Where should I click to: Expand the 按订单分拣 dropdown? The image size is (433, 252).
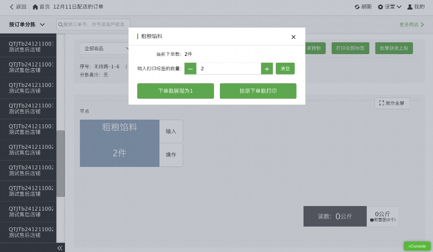tap(27, 25)
